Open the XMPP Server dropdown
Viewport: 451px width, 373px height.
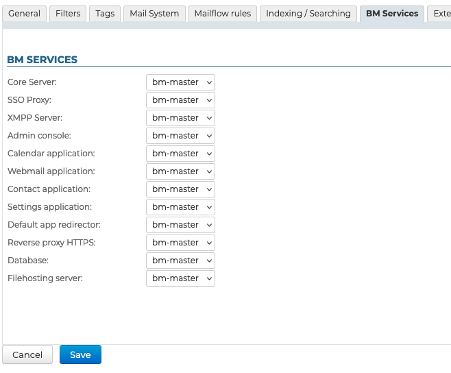coord(180,118)
